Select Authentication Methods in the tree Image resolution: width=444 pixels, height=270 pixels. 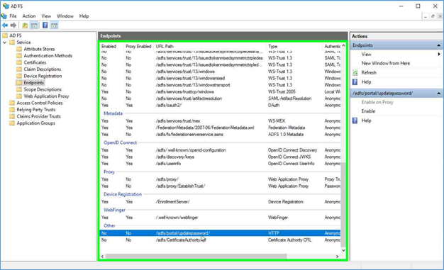(48, 56)
